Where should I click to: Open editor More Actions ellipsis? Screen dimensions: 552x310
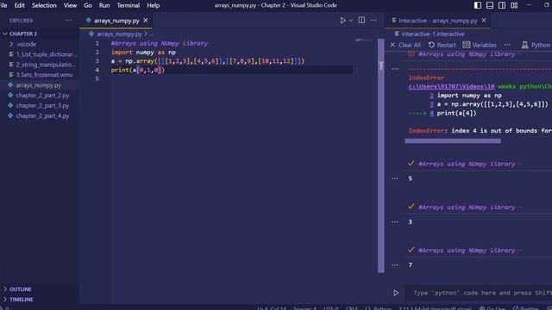pyautogui.click(x=373, y=21)
